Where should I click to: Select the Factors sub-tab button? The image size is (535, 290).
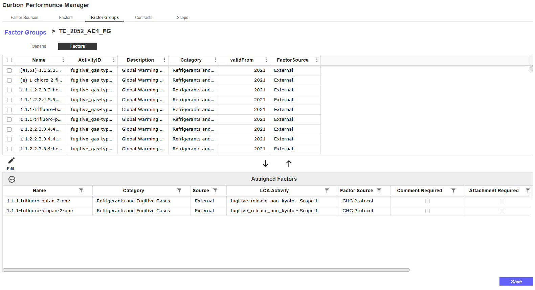click(77, 46)
